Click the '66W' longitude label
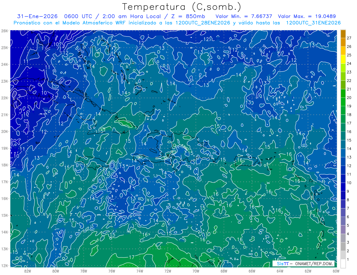Image resolution: width=357 pixels, height=275 pixels. click(x=252, y=271)
